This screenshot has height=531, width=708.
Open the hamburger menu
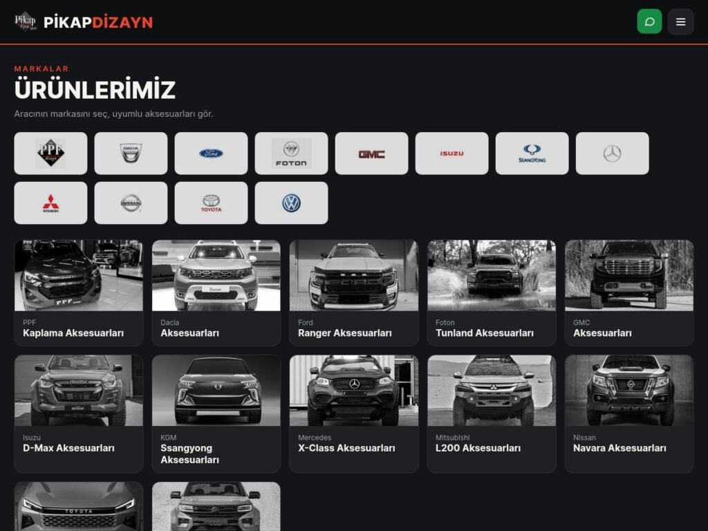click(x=680, y=21)
